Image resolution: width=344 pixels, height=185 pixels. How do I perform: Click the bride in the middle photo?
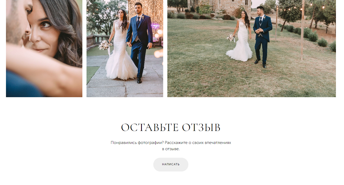[120, 47]
